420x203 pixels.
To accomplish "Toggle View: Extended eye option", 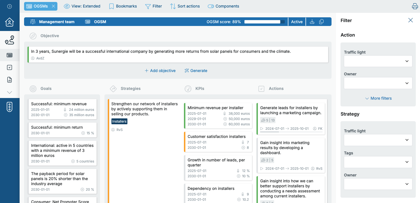I will 82,6.
